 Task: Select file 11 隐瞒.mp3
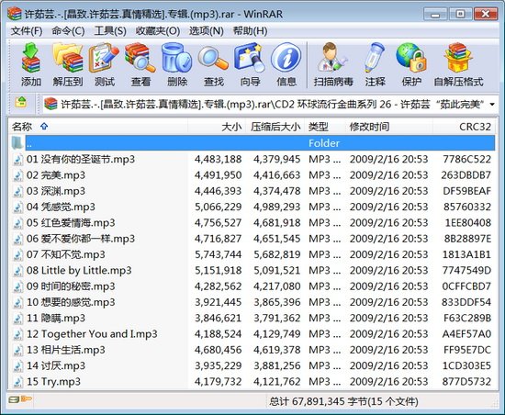(252, 318)
